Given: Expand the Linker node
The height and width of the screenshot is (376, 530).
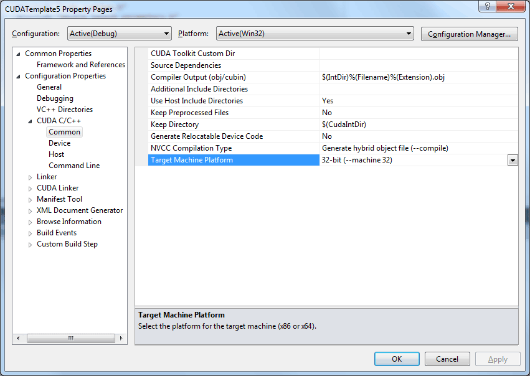Looking at the screenshot, I should click(x=30, y=177).
